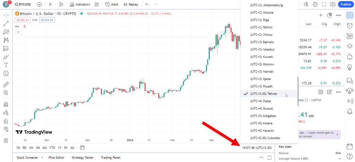This screenshot has height=162, width=355.
Task: Open the notifications bell in right sidebar
Action: click(350, 111)
